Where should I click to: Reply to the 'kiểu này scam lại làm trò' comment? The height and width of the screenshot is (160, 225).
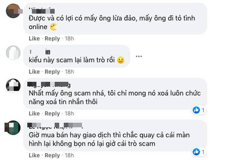(x=52, y=72)
